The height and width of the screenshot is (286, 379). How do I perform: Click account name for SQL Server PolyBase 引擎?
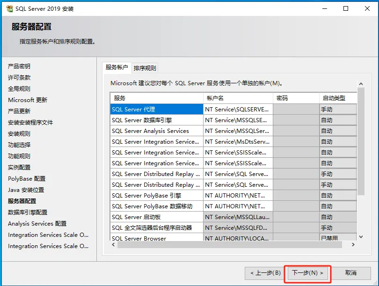(x=238, y=196)
